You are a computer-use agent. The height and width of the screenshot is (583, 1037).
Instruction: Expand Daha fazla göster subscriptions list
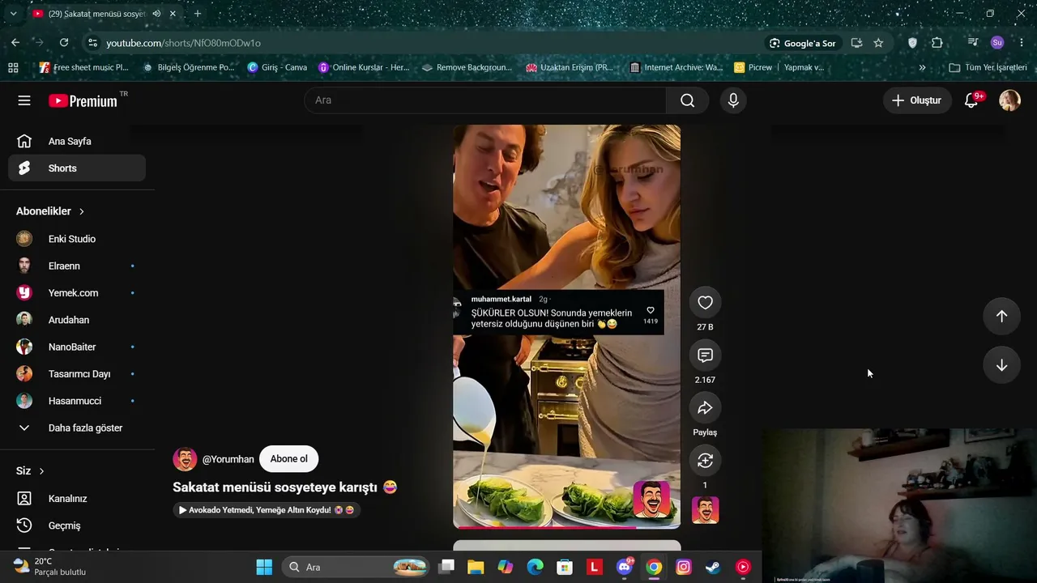(x=77, y=428)
